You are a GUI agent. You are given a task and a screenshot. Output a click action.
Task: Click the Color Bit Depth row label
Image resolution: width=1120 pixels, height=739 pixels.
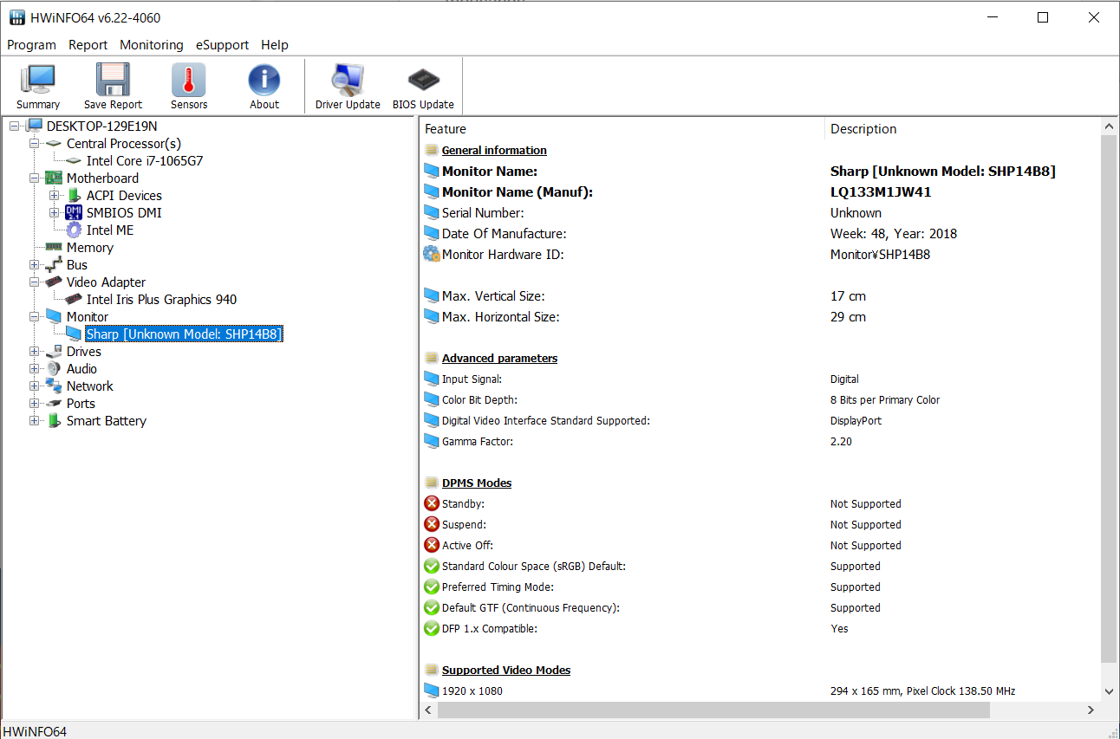coord(479,400)
